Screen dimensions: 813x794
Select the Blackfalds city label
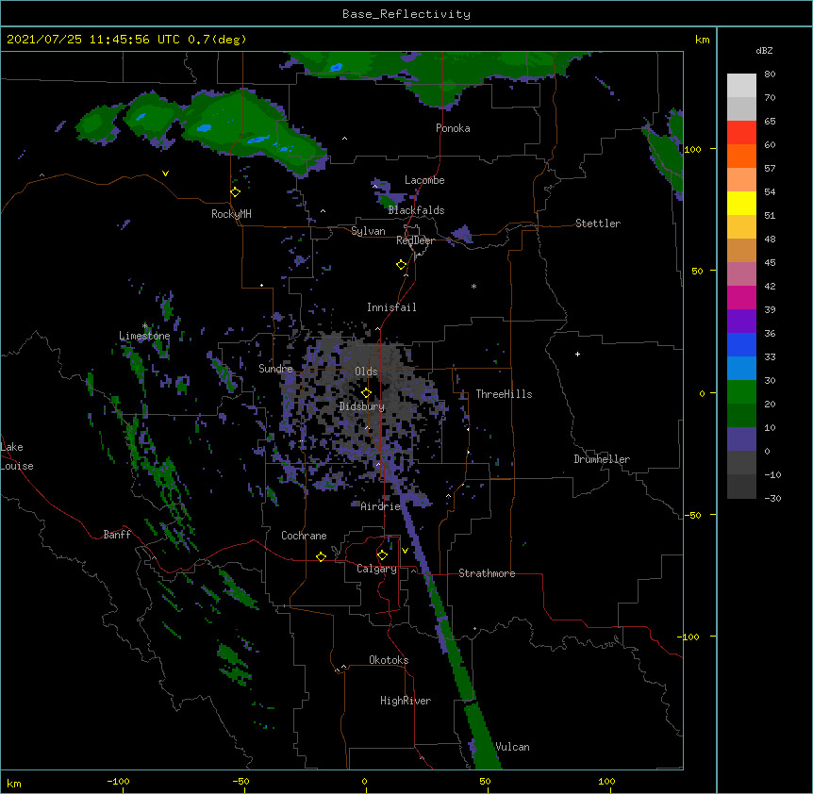coord(416,210)
